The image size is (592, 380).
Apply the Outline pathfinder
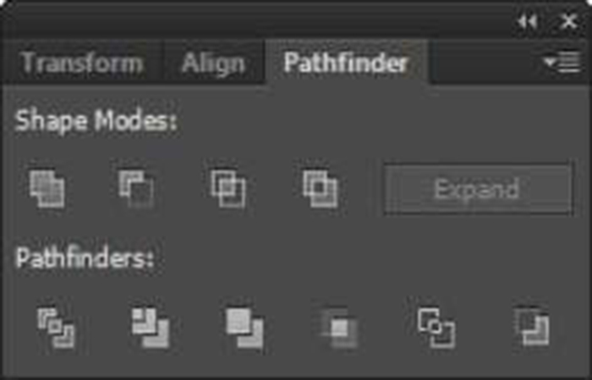[x=436, y=328]
